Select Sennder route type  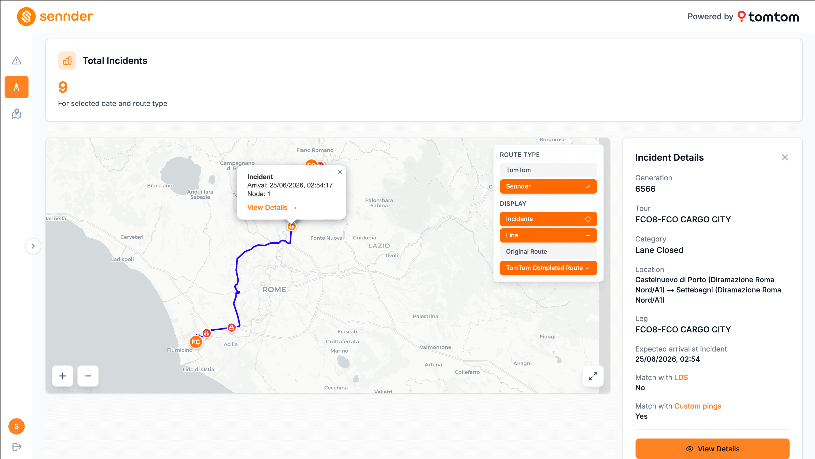548,186
